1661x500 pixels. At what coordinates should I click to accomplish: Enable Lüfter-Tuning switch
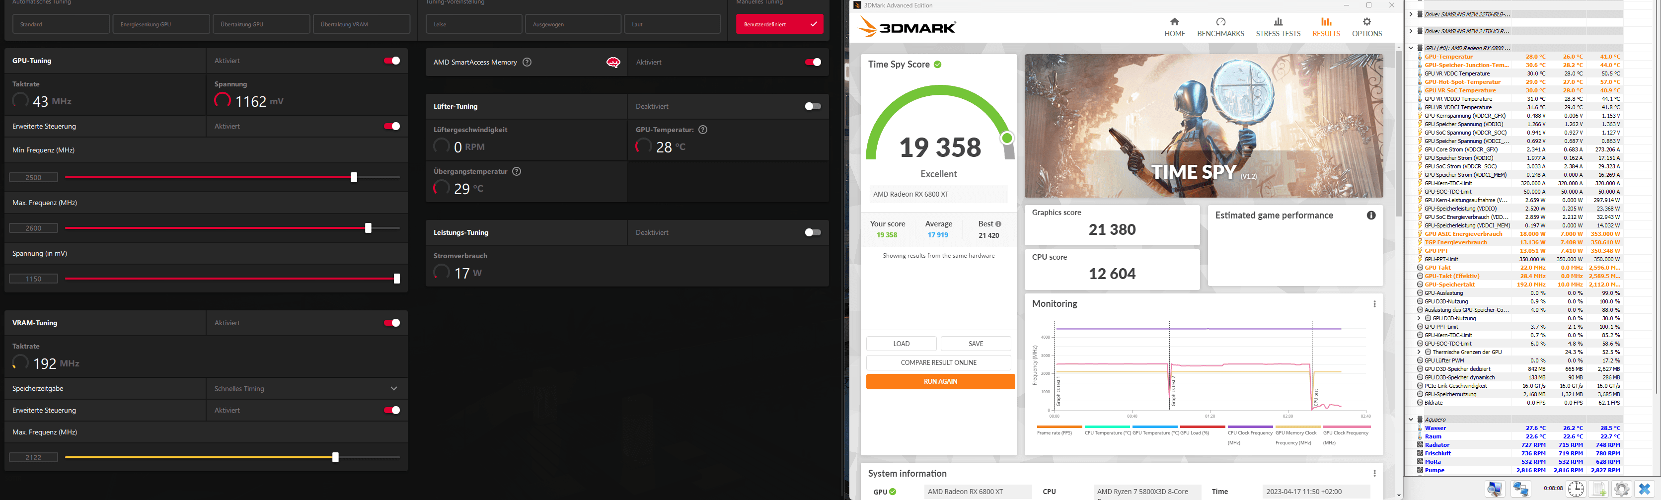813,106
